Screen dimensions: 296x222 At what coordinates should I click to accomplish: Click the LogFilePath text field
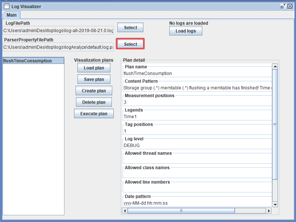[x=58, y=31]
